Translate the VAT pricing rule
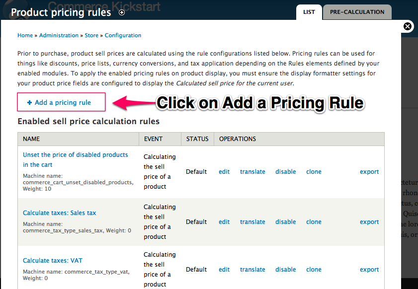Image resolution: width=418 pixels, height=289 pixels. (252, 269)
